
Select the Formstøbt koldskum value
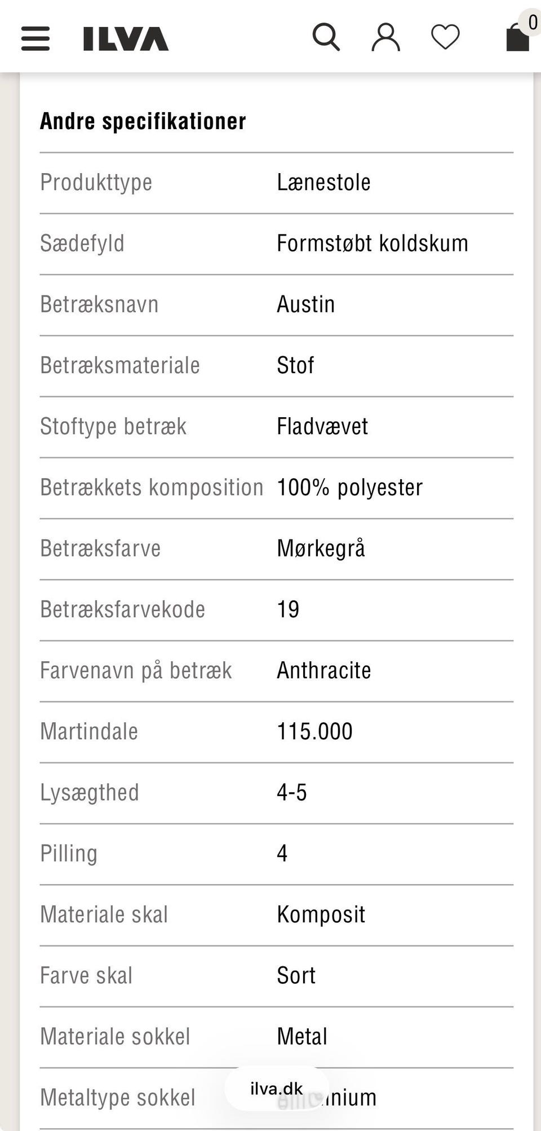pyautogui.click(x=373, y=244)
